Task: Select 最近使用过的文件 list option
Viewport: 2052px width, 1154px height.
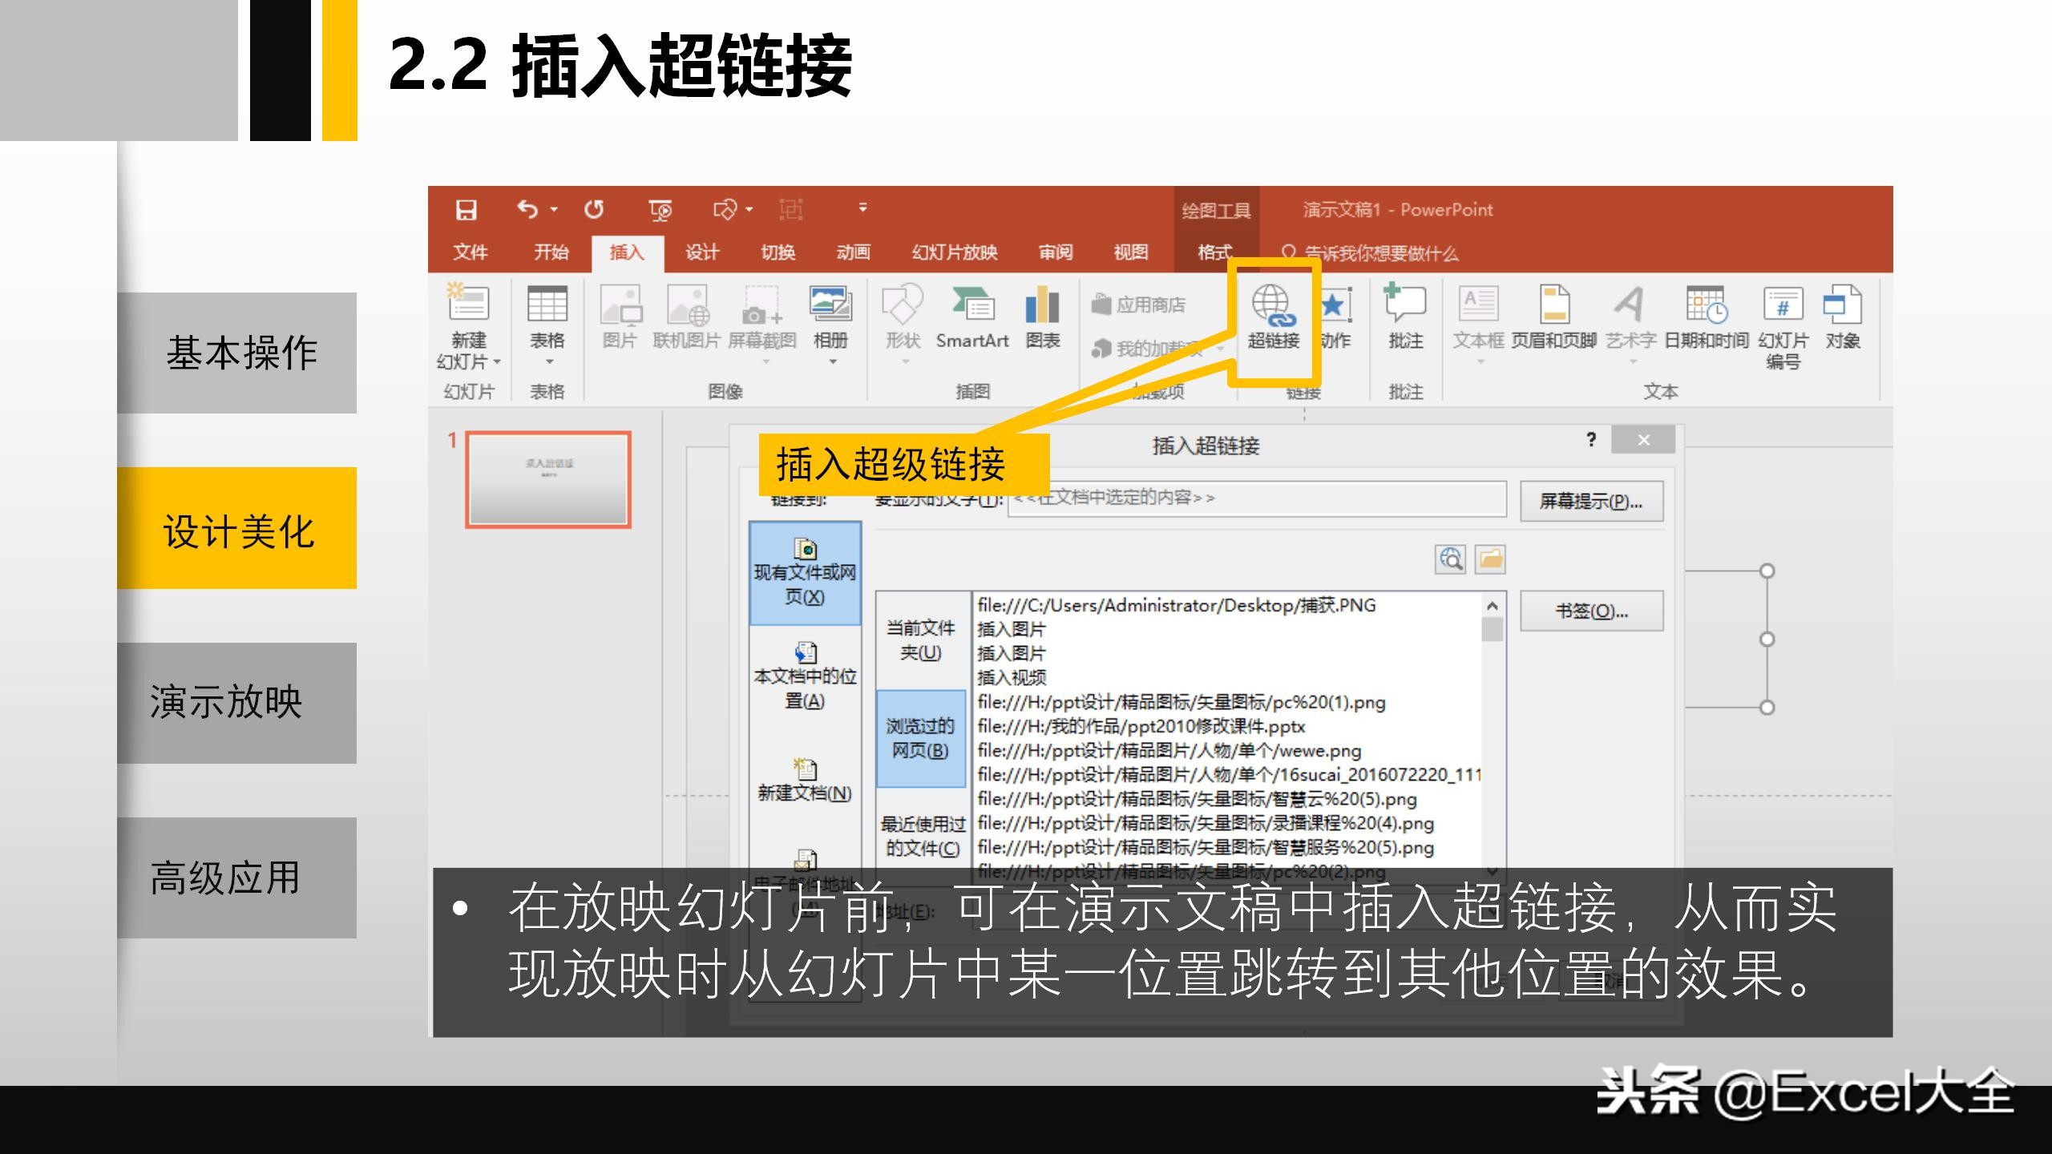Action: click(920, 837)
